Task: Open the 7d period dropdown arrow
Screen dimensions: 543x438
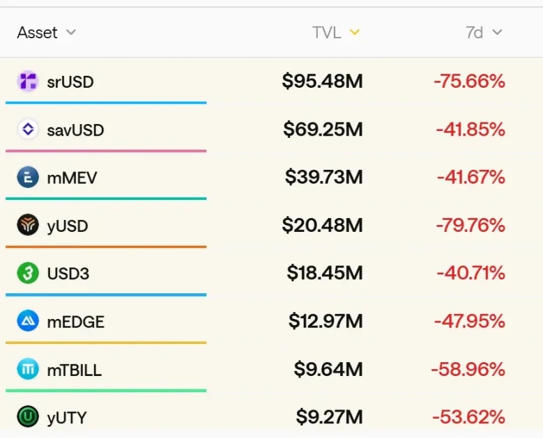Action: (x=497, y=33)
